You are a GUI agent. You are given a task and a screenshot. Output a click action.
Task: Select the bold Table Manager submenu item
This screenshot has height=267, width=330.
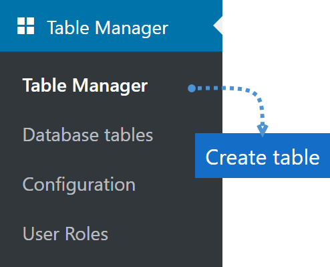(85, 86)
